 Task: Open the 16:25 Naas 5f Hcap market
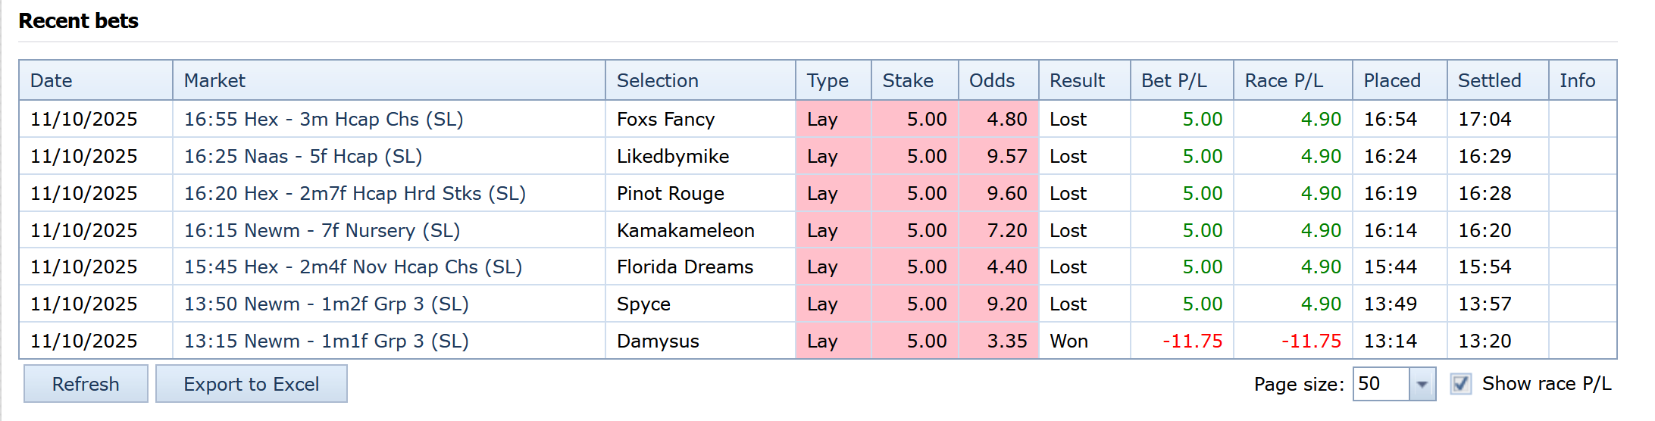pos(303,156)
